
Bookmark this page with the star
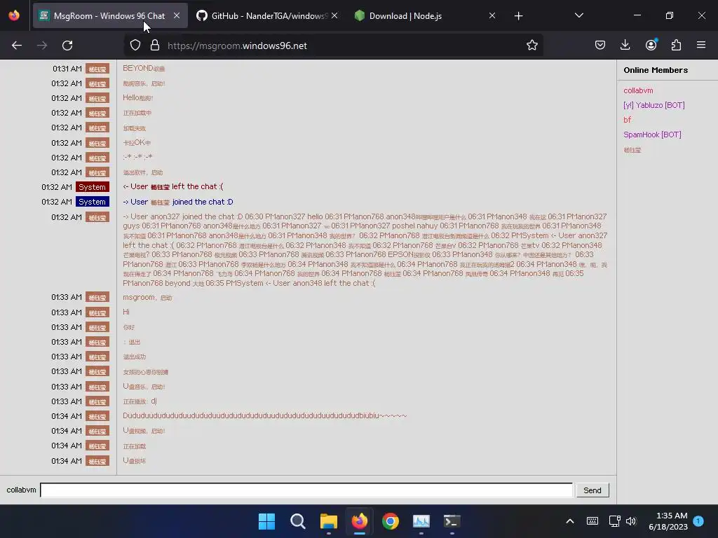(531, 46)
